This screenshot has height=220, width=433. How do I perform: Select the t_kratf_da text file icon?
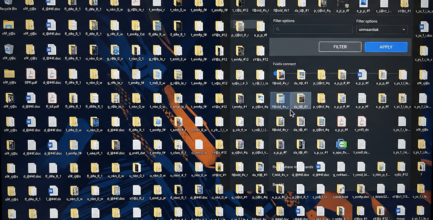pos(361,145)
